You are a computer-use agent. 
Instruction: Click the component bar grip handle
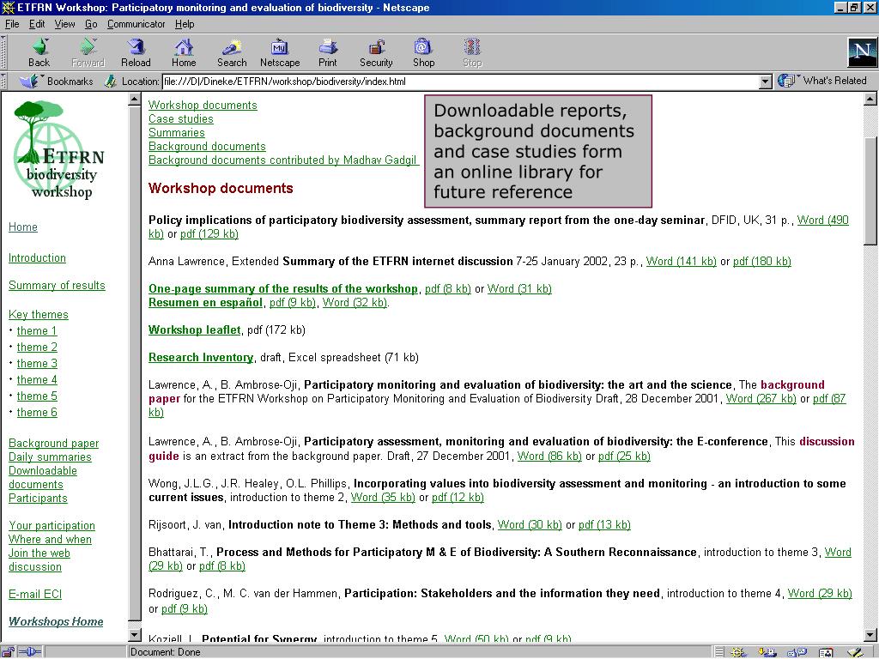pyautogui.click(x=720, y=652)
